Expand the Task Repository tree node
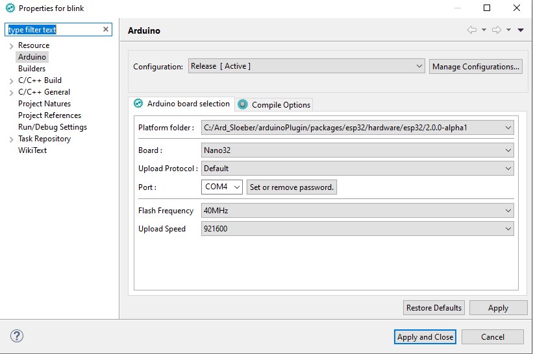 (11, 139)
